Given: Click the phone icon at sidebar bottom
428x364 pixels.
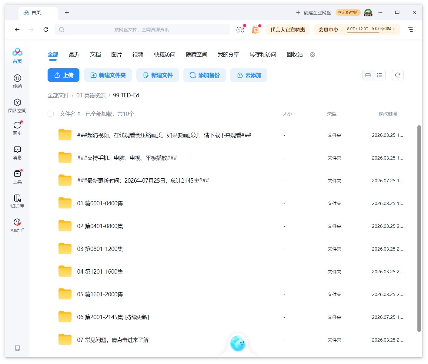Looking at the screenshot, I should pyautogui.click(x=17, y=348).
